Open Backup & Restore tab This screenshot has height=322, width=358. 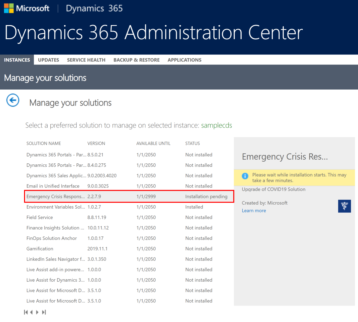pos(137,60)
